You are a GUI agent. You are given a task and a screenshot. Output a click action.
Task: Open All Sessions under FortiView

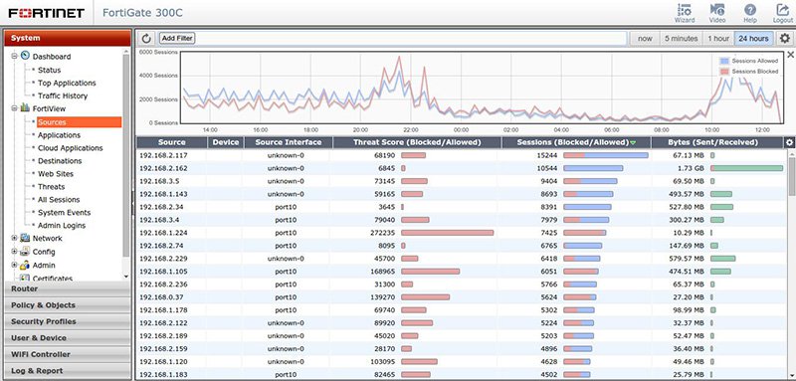pos(59,199)
